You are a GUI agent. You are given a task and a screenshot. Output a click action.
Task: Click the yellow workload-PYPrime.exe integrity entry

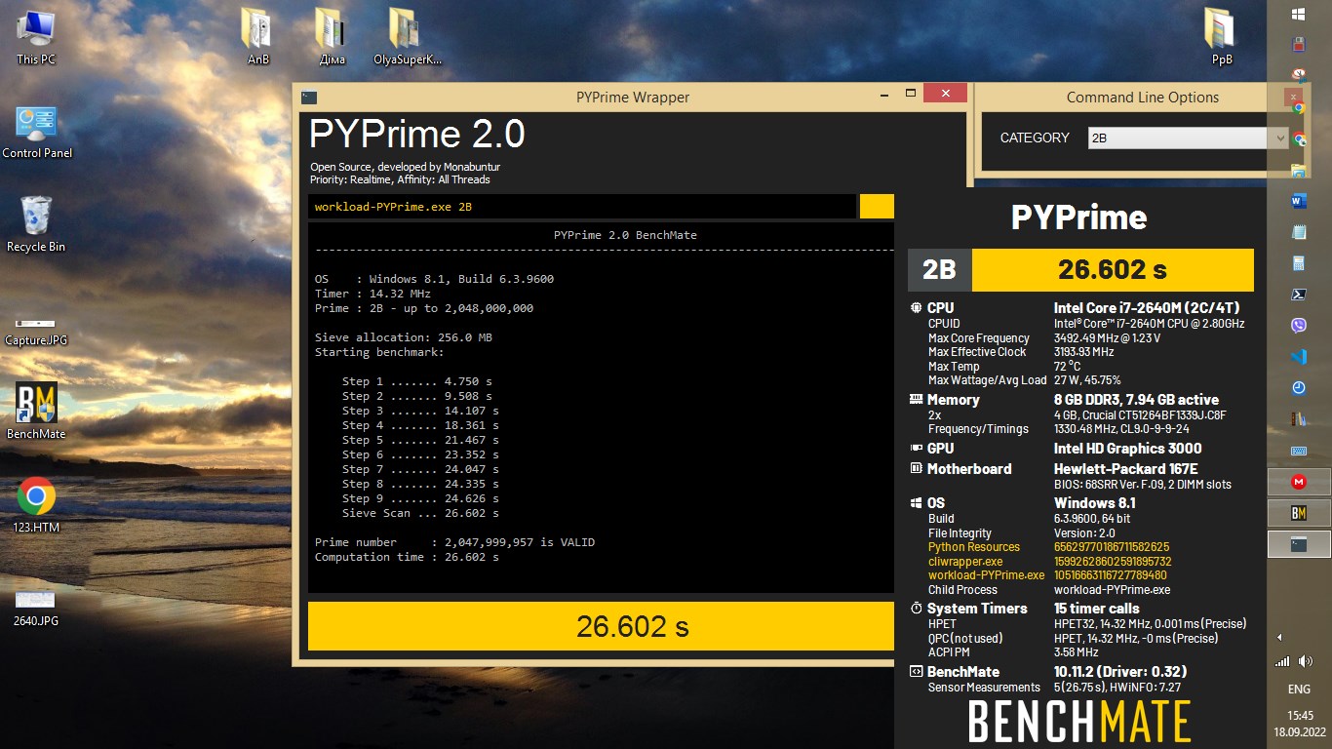[1047, 575]
